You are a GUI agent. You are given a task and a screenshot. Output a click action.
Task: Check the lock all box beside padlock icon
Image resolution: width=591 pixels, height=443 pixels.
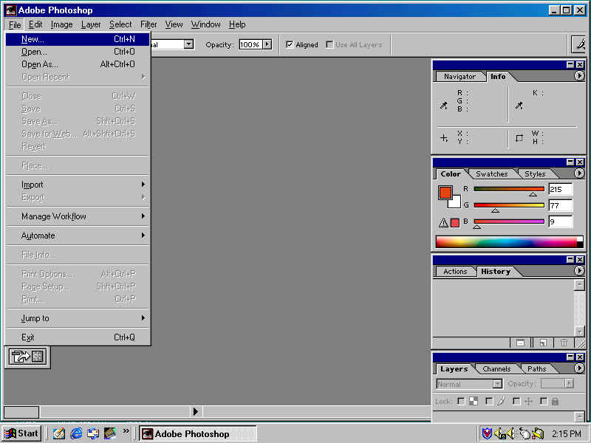tap(544, 401)
